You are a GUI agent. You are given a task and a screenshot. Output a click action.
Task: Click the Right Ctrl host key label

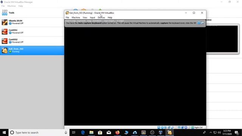point(199,127)
